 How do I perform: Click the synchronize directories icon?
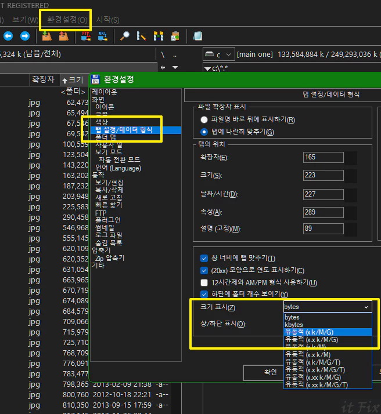point(159,36)
